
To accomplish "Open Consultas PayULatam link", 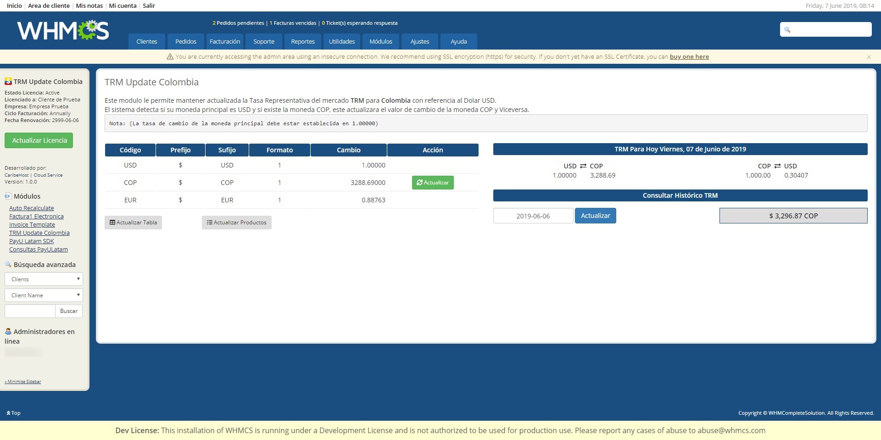I will [39, 249].
